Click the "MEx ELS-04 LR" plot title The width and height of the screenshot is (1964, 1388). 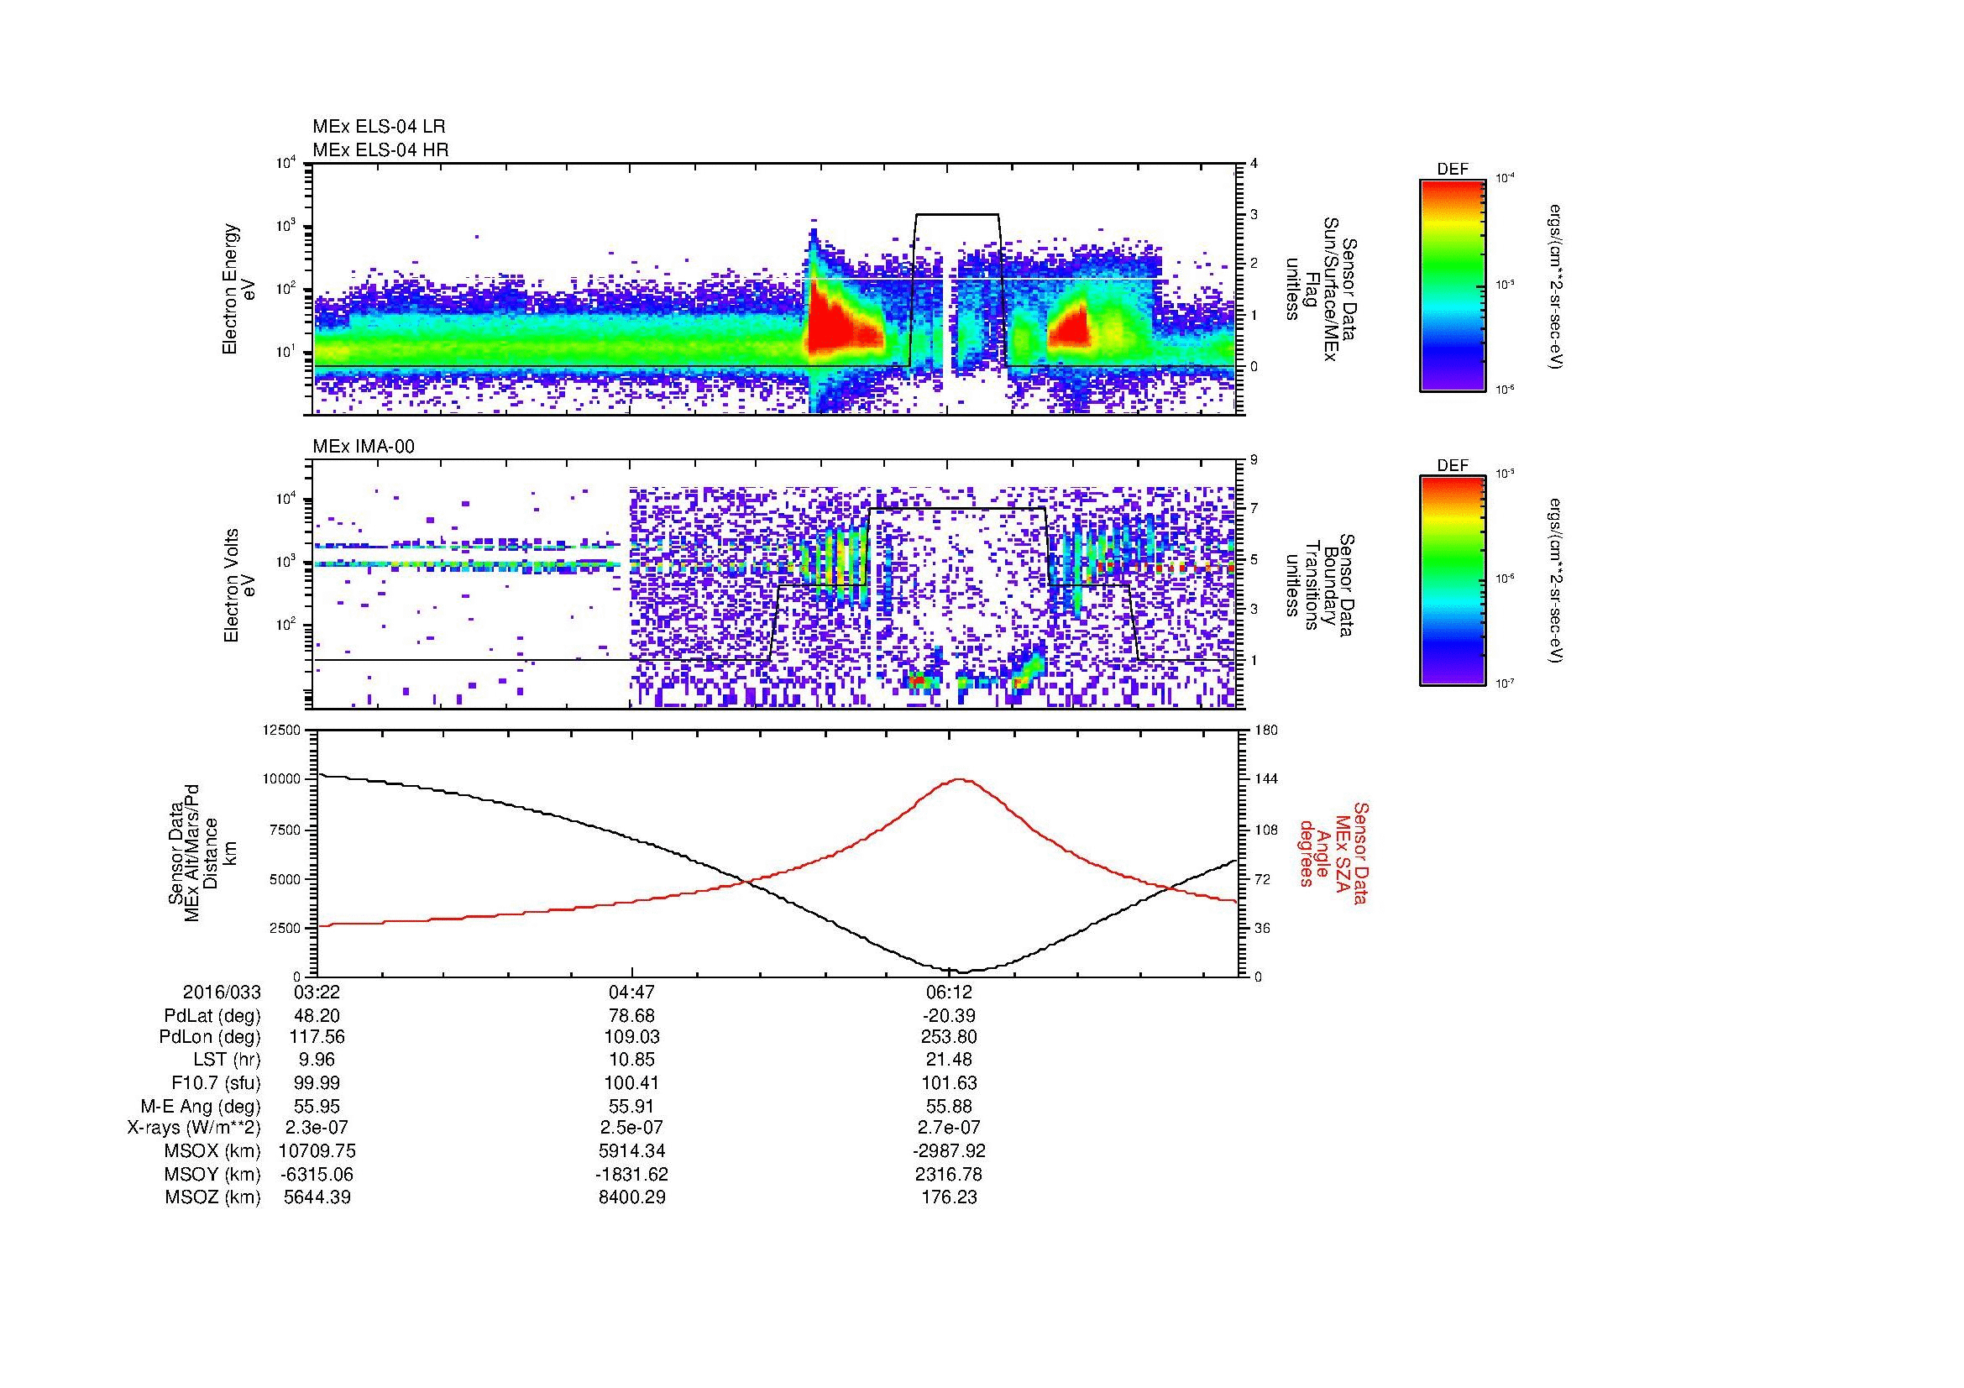point(379,127)
